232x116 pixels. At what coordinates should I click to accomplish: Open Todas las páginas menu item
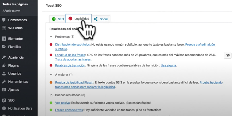click(x=15, y=4)
